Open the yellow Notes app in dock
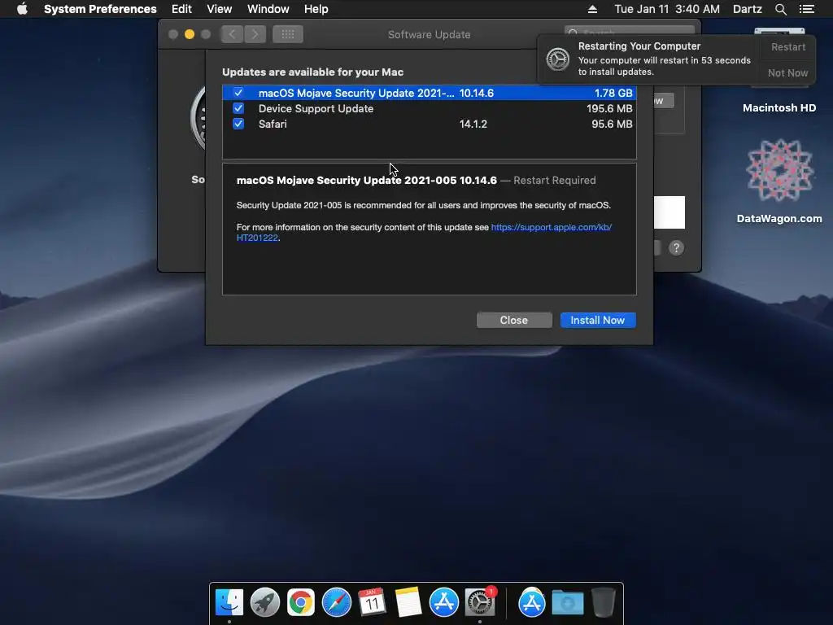The height and width of the screenshot is (625, 833). 408,602
